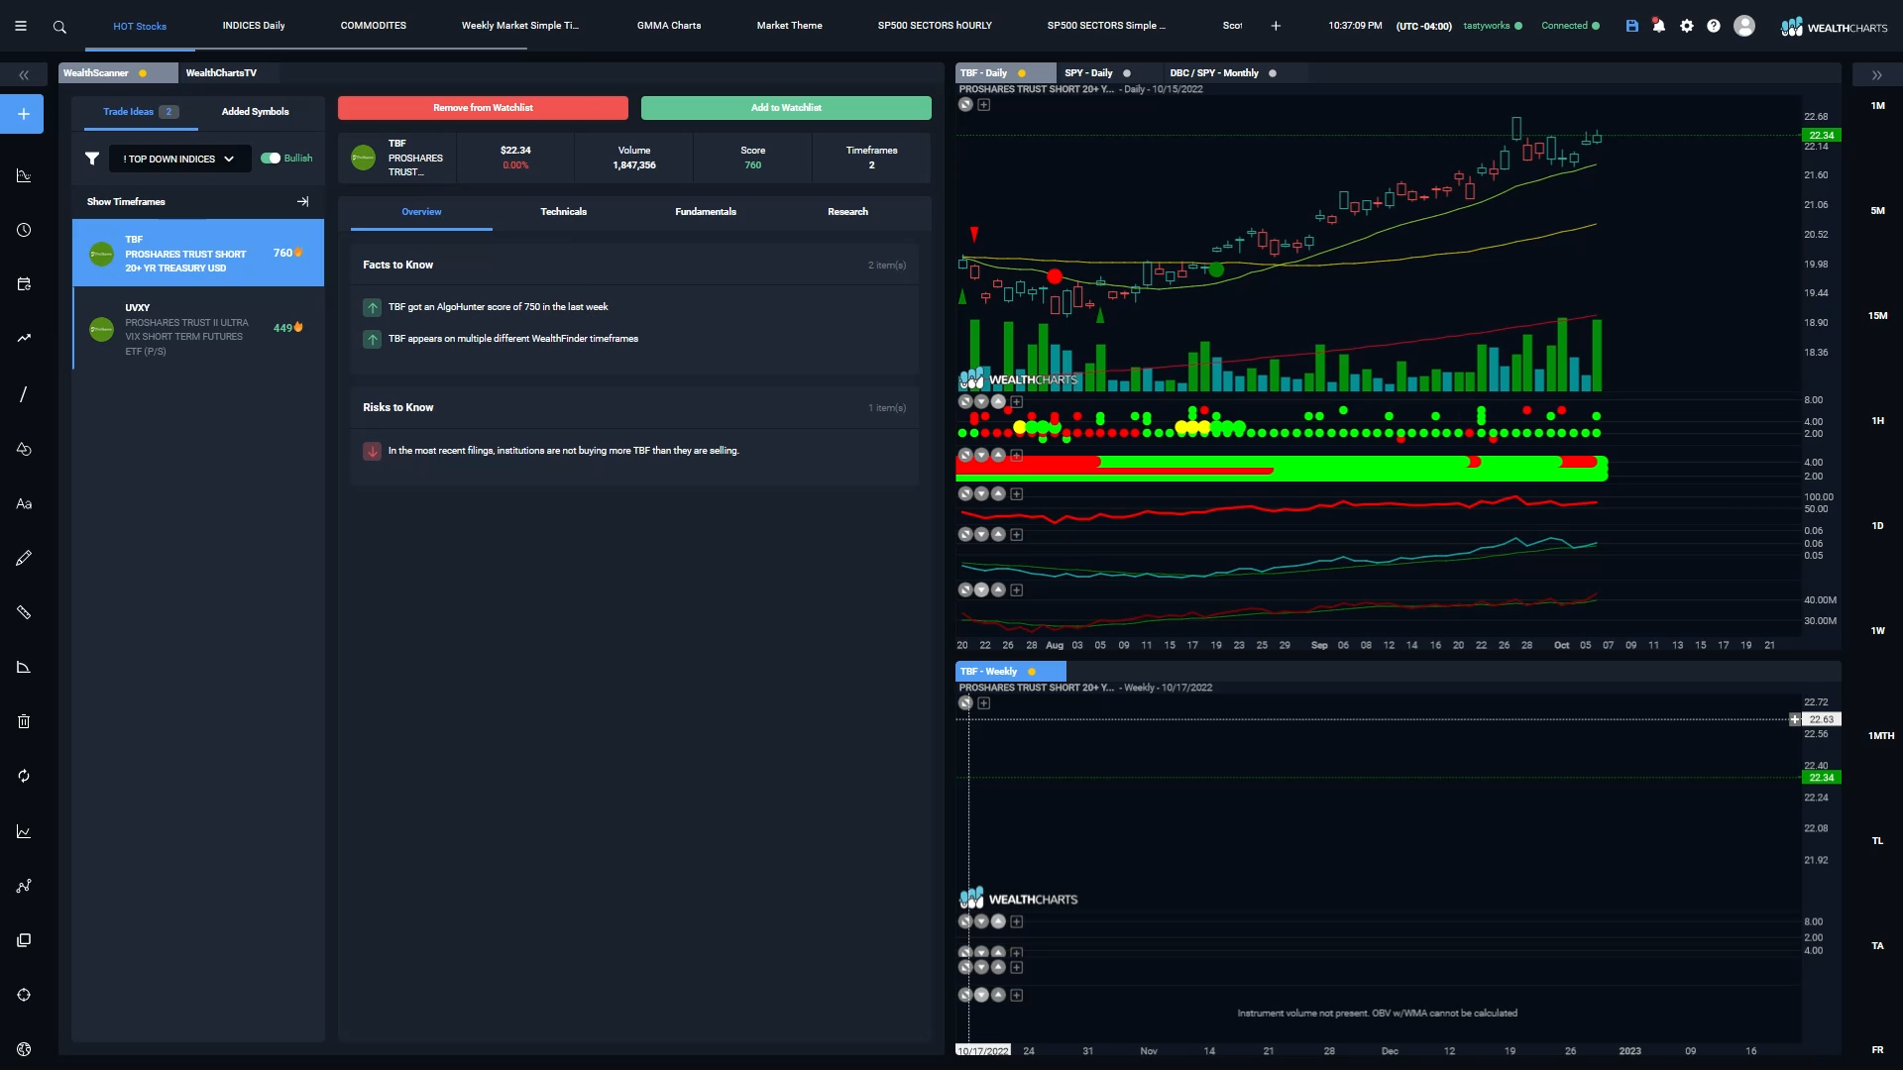Open the TOP DOWN INDICES dropdown
This screenshot has height=1070, width=1903.
(179, 159)
